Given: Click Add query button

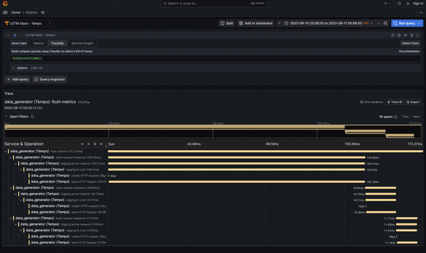Looking at the screenshot, I should [x=17, y=79].
